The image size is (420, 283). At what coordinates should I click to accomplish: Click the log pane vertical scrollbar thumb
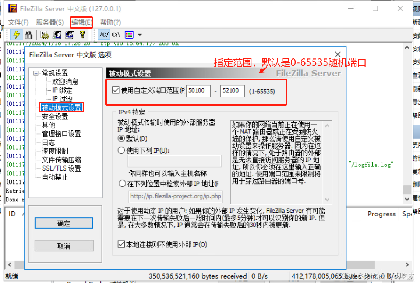tap(407, 189)
